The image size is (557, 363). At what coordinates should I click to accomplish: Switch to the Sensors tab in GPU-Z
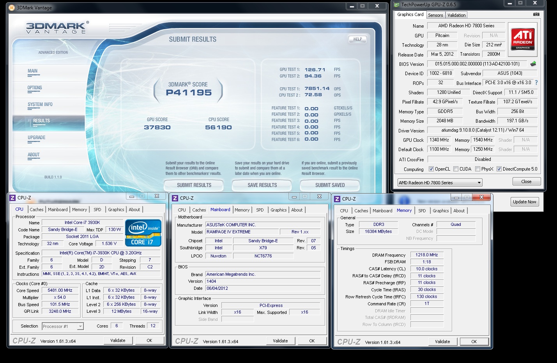click(x=435, y=15)
